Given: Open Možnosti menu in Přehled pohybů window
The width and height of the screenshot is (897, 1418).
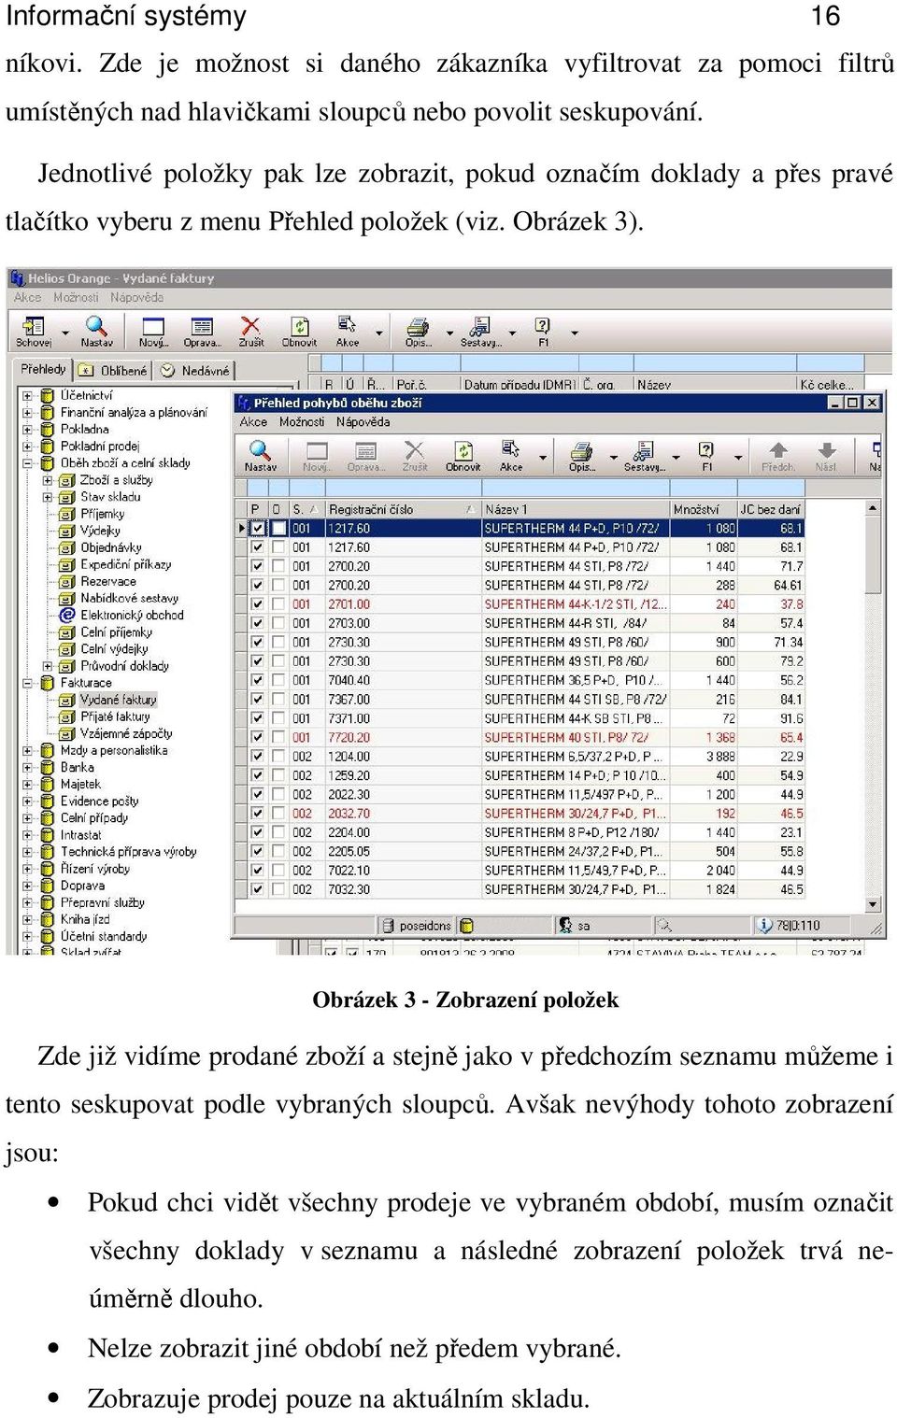Looking at the screenshot, I should (x=302, y=422).
